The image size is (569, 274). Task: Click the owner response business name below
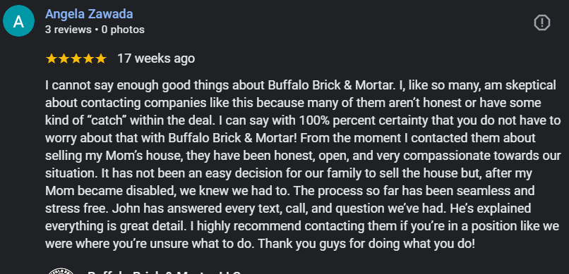(164, 272)
